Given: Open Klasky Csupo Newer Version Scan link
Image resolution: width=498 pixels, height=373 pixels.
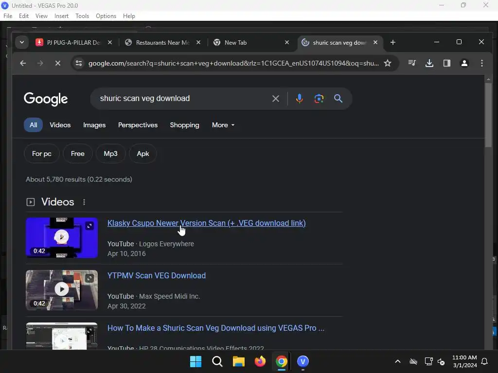Looking at the screenshot, I should 206,223.
